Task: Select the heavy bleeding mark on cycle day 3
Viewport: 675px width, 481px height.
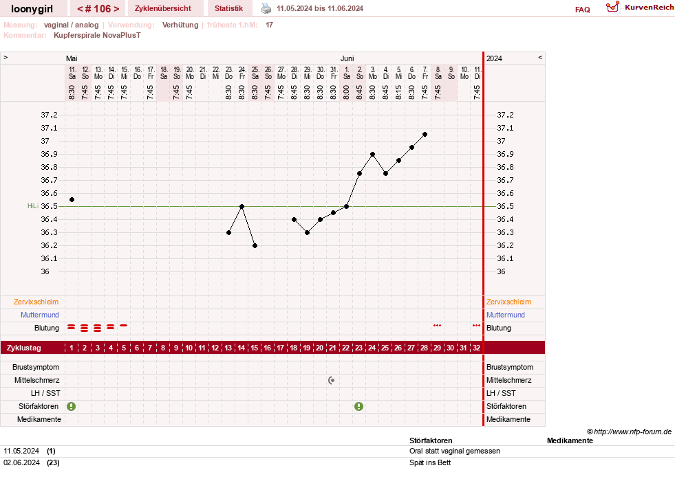Action: click(98, 328)
